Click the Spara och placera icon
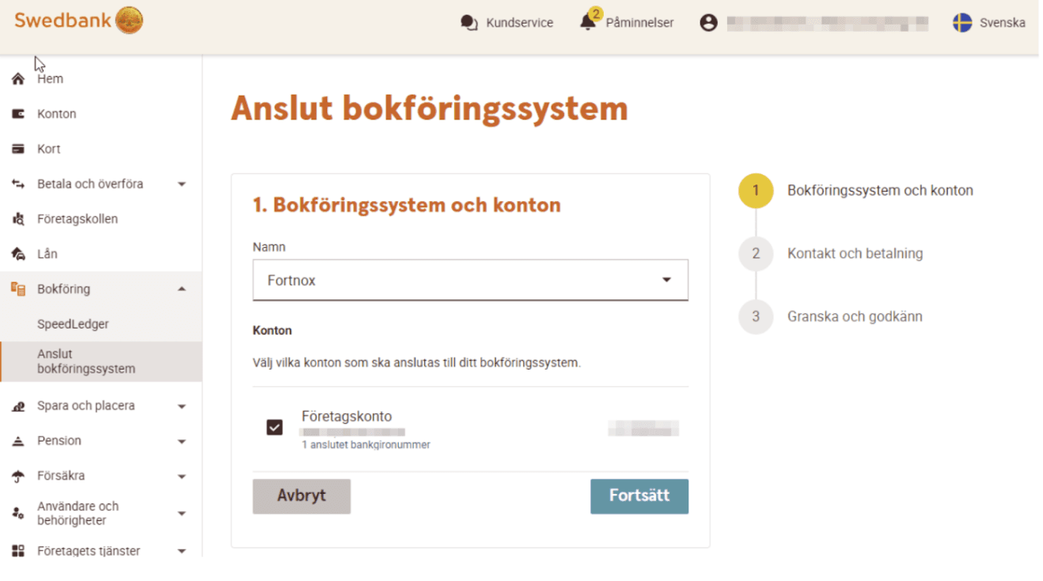The image size is (1043, 581). (x=18, y=406)
